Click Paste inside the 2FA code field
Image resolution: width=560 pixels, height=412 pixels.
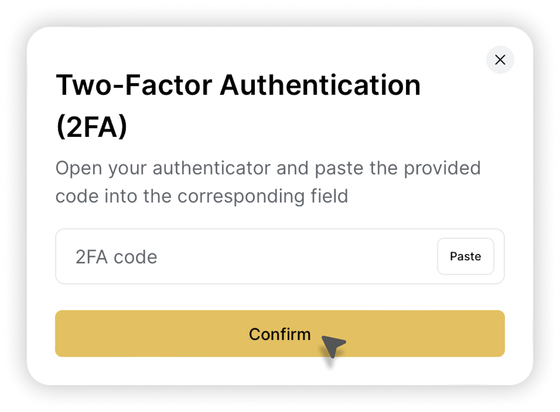(x=465, y=256)
